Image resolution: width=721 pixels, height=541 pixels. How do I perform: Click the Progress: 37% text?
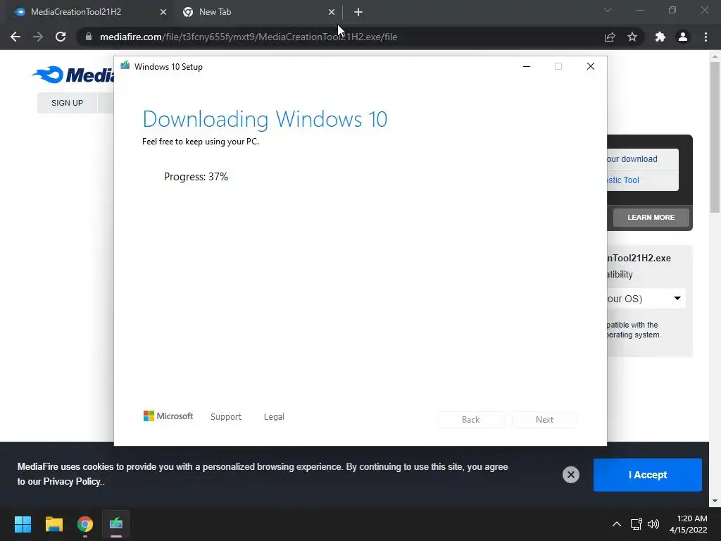point(196,177)
